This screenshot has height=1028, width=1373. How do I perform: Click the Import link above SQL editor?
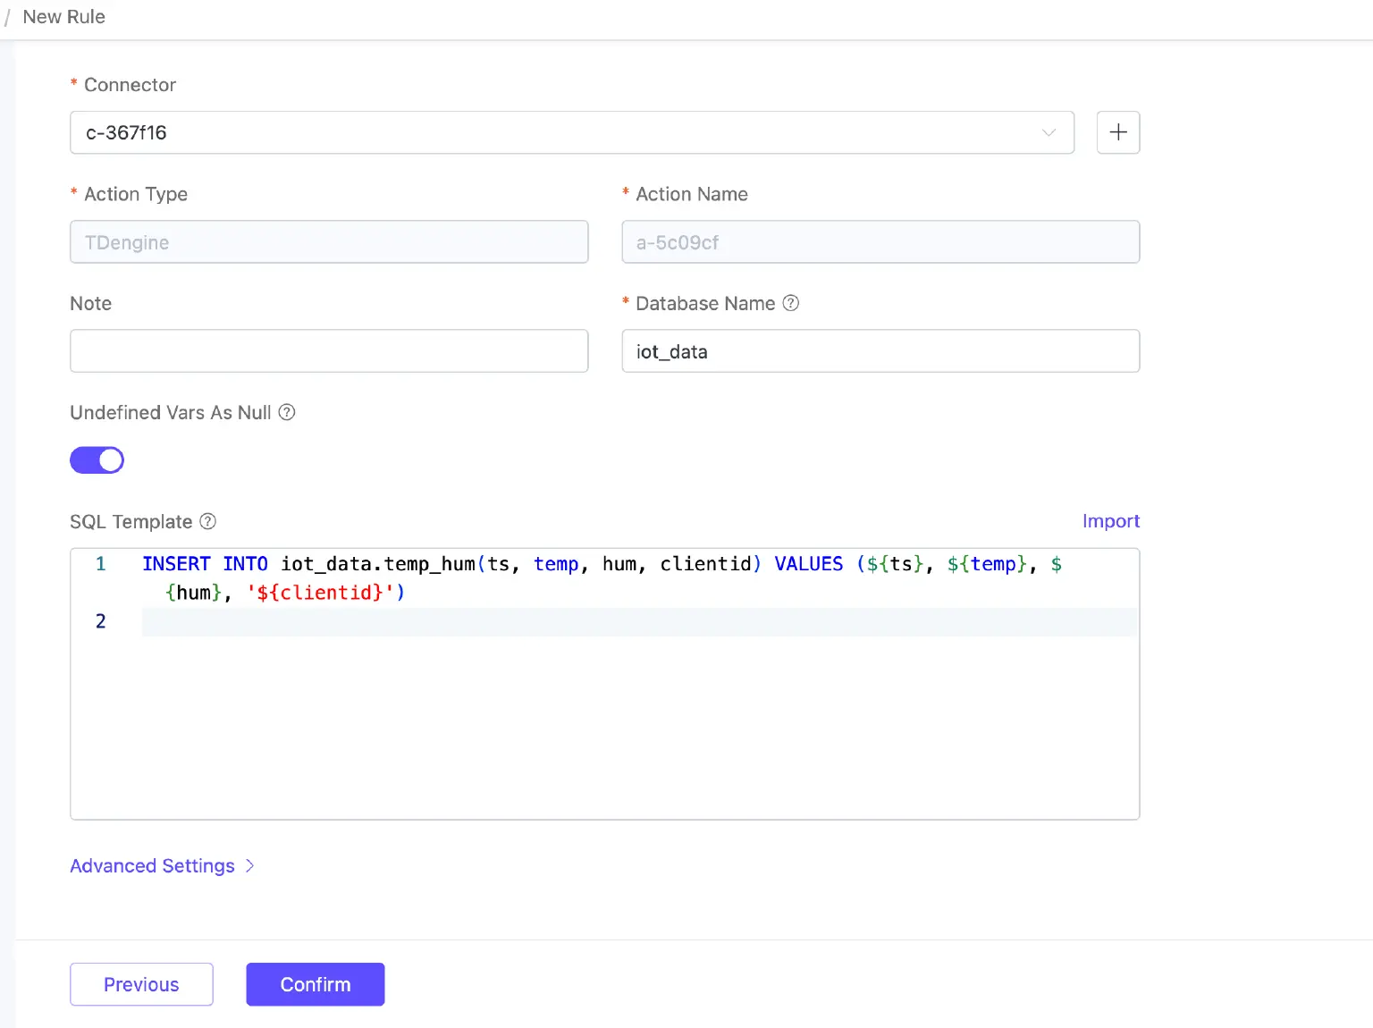(x=1110, y=521)
